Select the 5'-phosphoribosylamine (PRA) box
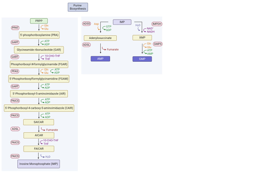Image resolution: width=257 pixels, height=178 pixels. (39, 35)
